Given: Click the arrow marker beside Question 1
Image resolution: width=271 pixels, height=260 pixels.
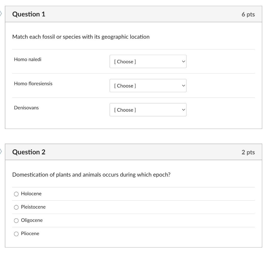Looking at the screenshot, I should tap(1, 14).
